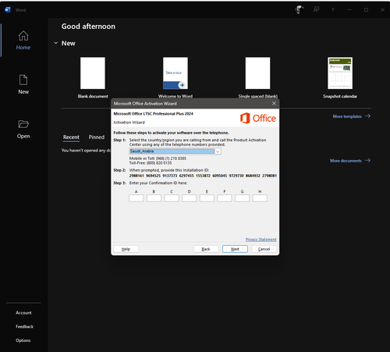Open the Welcome to Word template
This screenshot has width=390, height=352.
[x=175, y=77]
